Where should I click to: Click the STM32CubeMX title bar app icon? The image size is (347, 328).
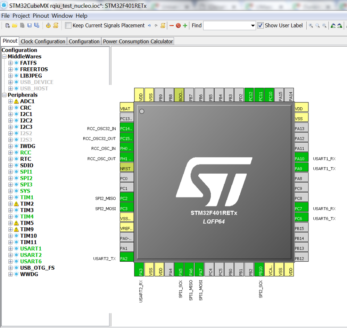4,5
